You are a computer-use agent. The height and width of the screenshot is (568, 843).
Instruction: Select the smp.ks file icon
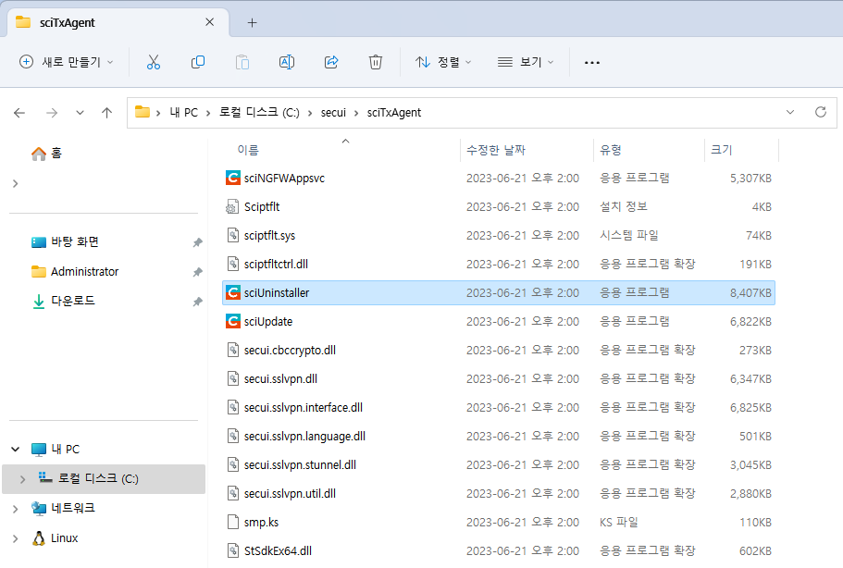(x=233, y=523)
